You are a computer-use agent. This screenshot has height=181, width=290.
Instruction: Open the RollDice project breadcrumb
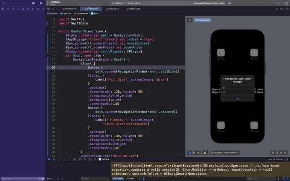pyautogui.click(x=52, y=14)
